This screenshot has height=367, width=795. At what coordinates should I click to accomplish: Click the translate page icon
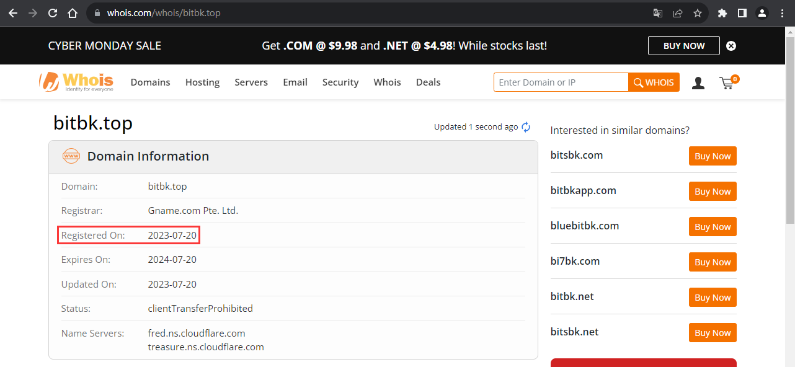point(658,13)
